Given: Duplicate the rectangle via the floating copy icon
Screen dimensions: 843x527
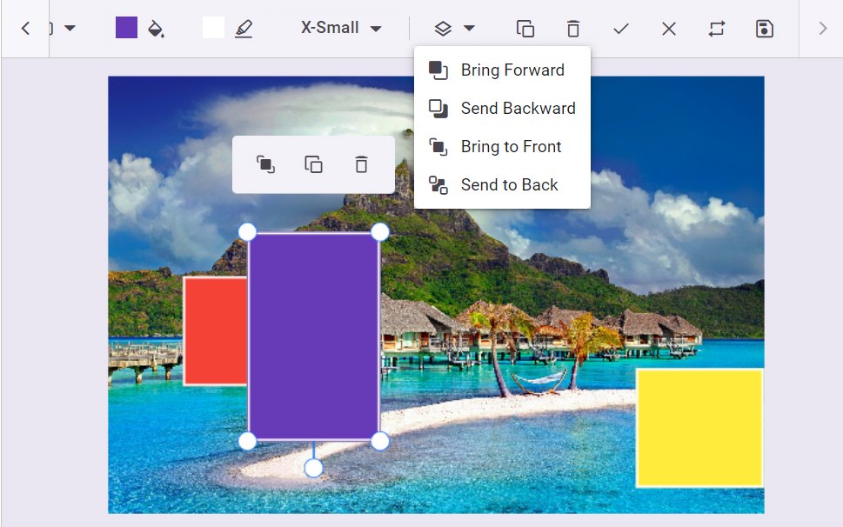Looking at the screenshot, I should point(313,163).
